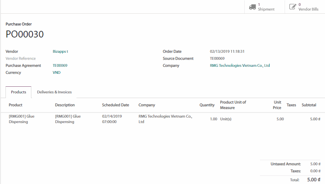Screen dimensions: 325x184
Task: Open Purchase Agreement TE00069 link
Action: (60, 66)
